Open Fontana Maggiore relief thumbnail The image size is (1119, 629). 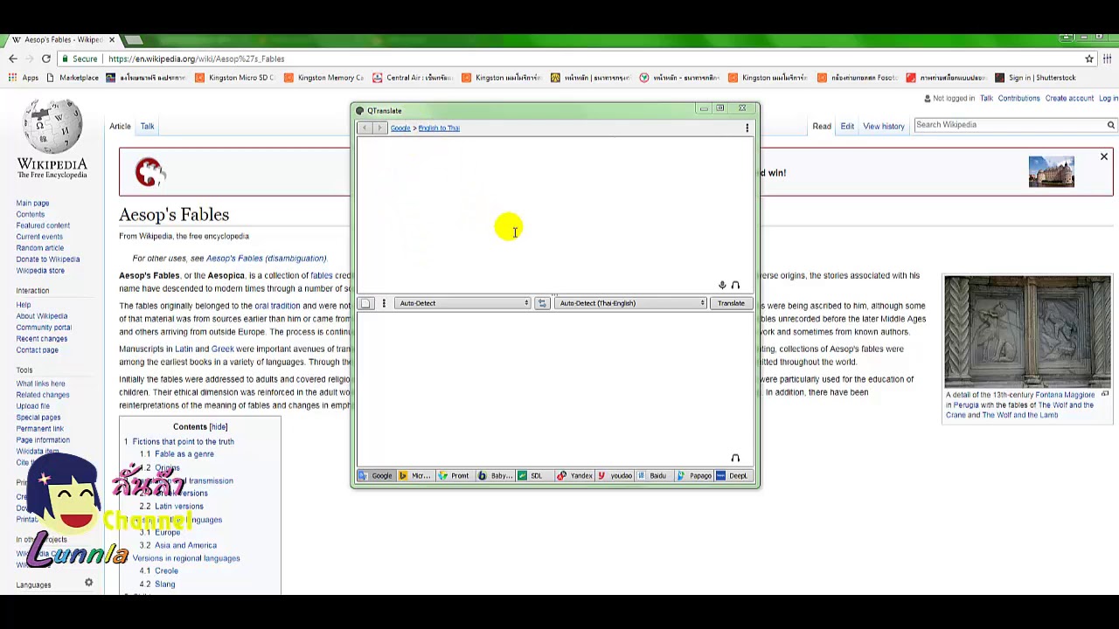1027,332
